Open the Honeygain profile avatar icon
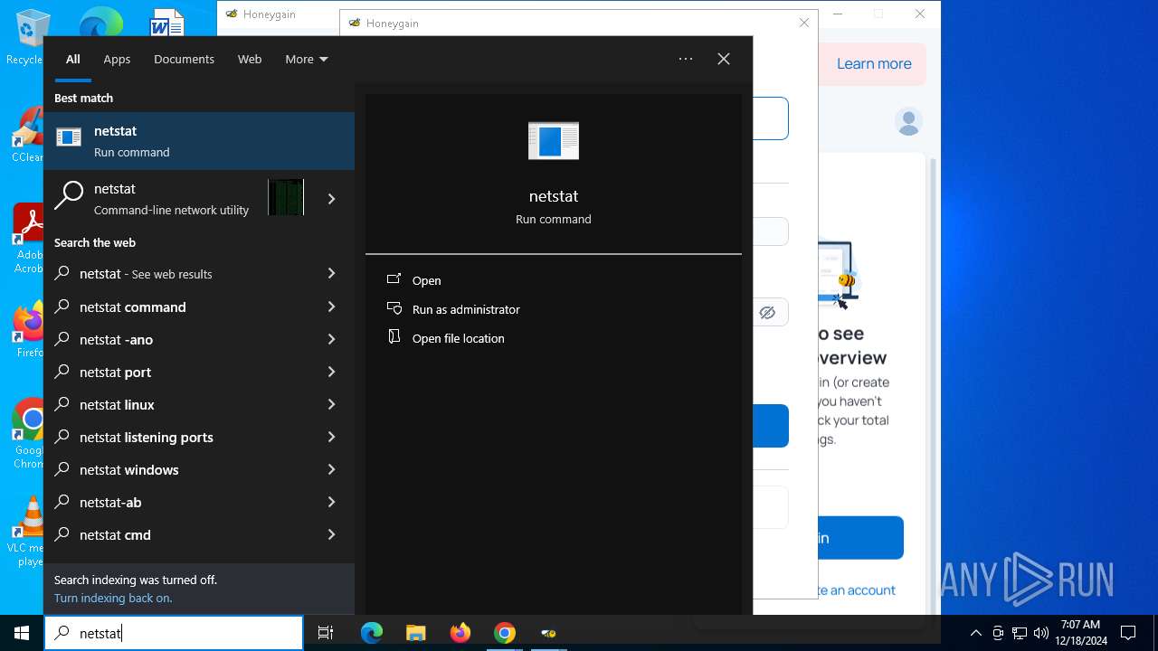The image size is (1158, 651). click(908, 121)
